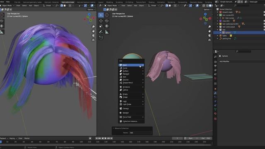Toggle Growth mesh collection checkbox

(x=264, y=12)
